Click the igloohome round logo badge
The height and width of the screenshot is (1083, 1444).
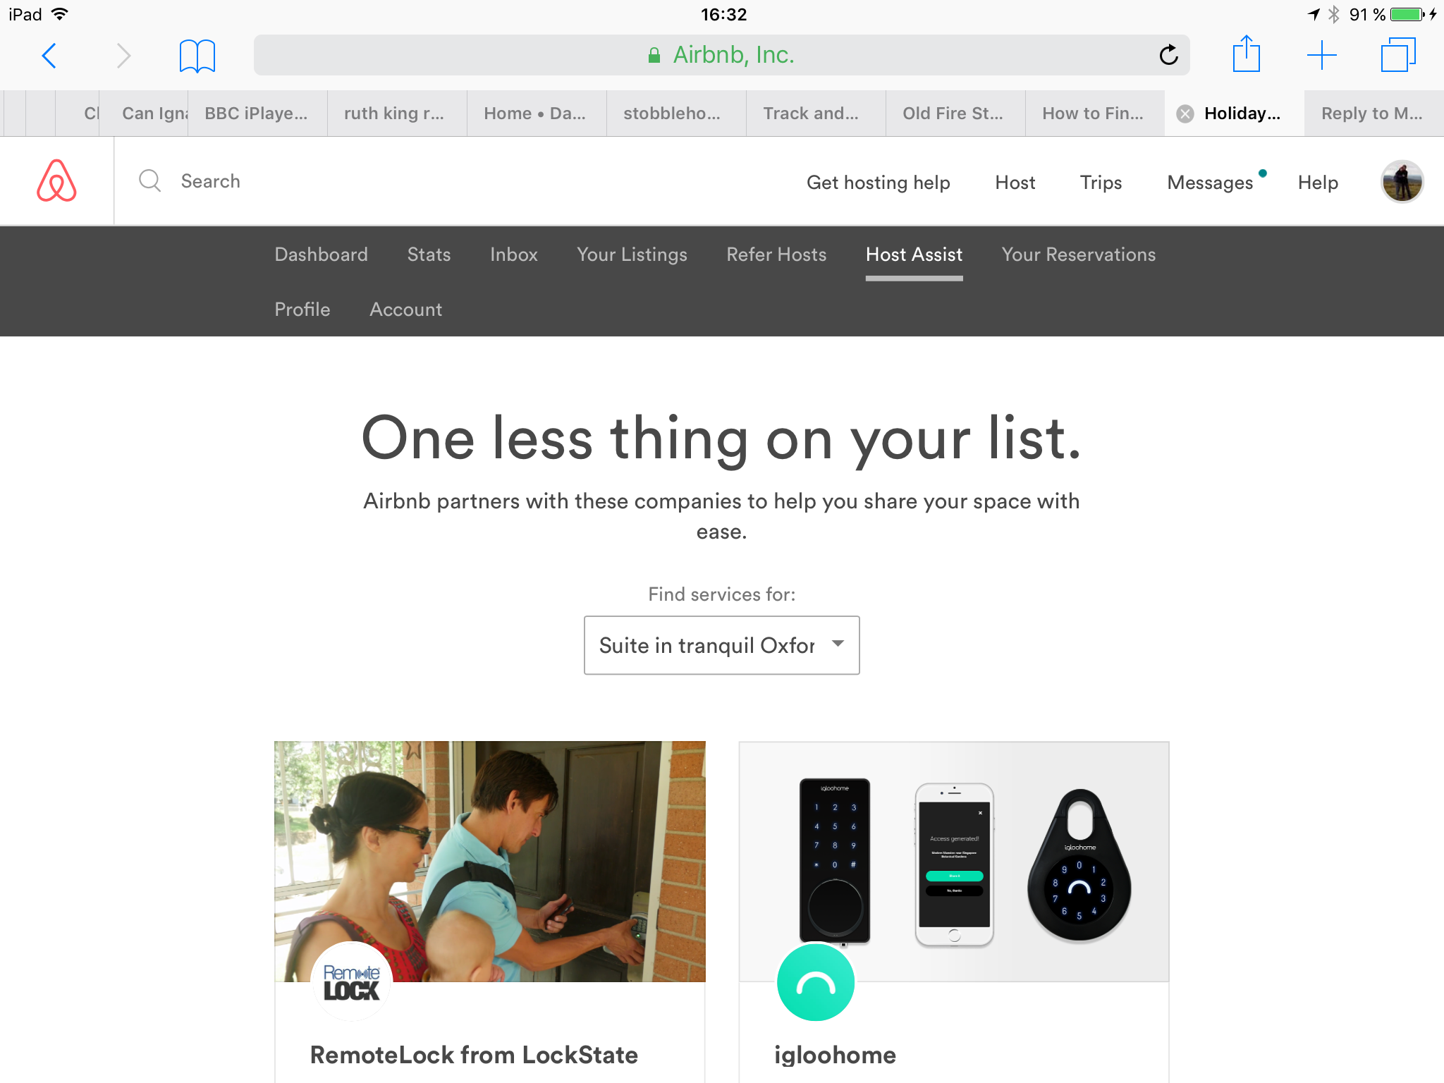click(x=816, y=982)
